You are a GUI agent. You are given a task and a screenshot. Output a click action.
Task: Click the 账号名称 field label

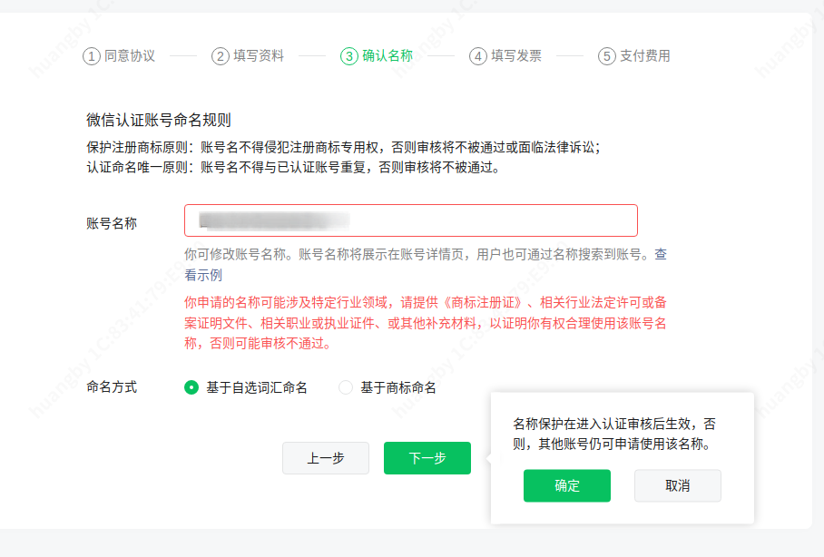click(x=112, y=223)
